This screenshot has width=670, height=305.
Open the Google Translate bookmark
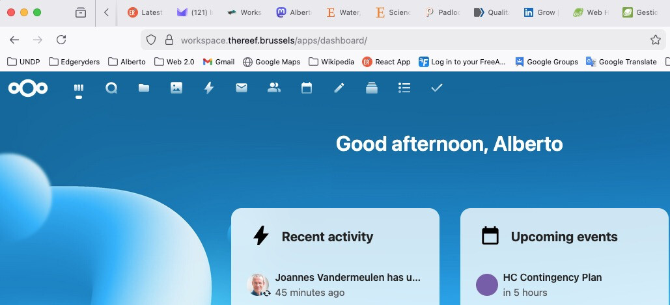(621, 62)
